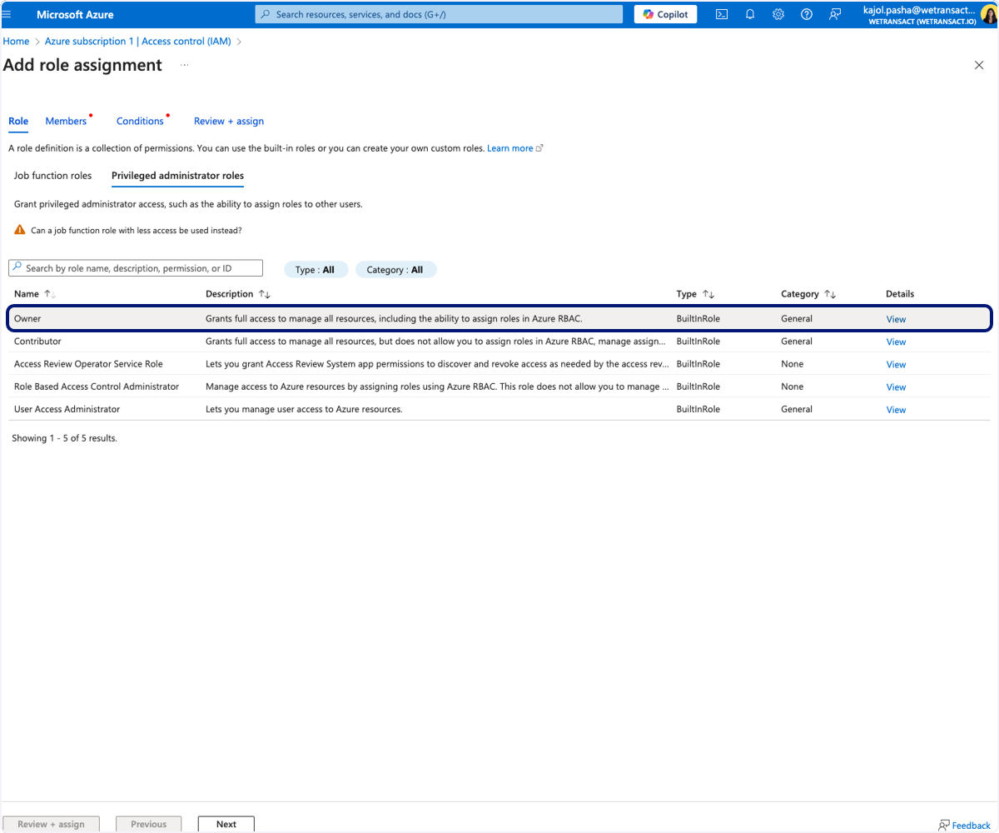Open the portal settings gear
Screen dimensions: 999x833
778,14
